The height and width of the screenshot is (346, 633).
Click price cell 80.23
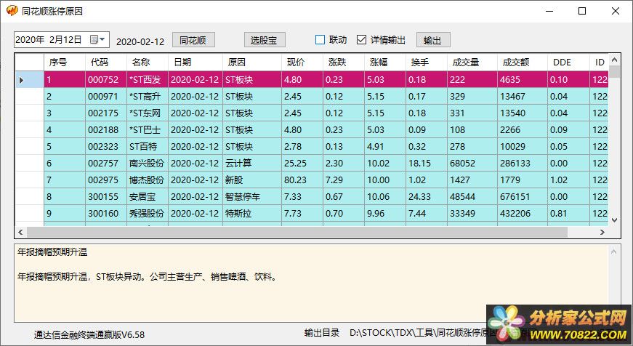coord(302,180)
